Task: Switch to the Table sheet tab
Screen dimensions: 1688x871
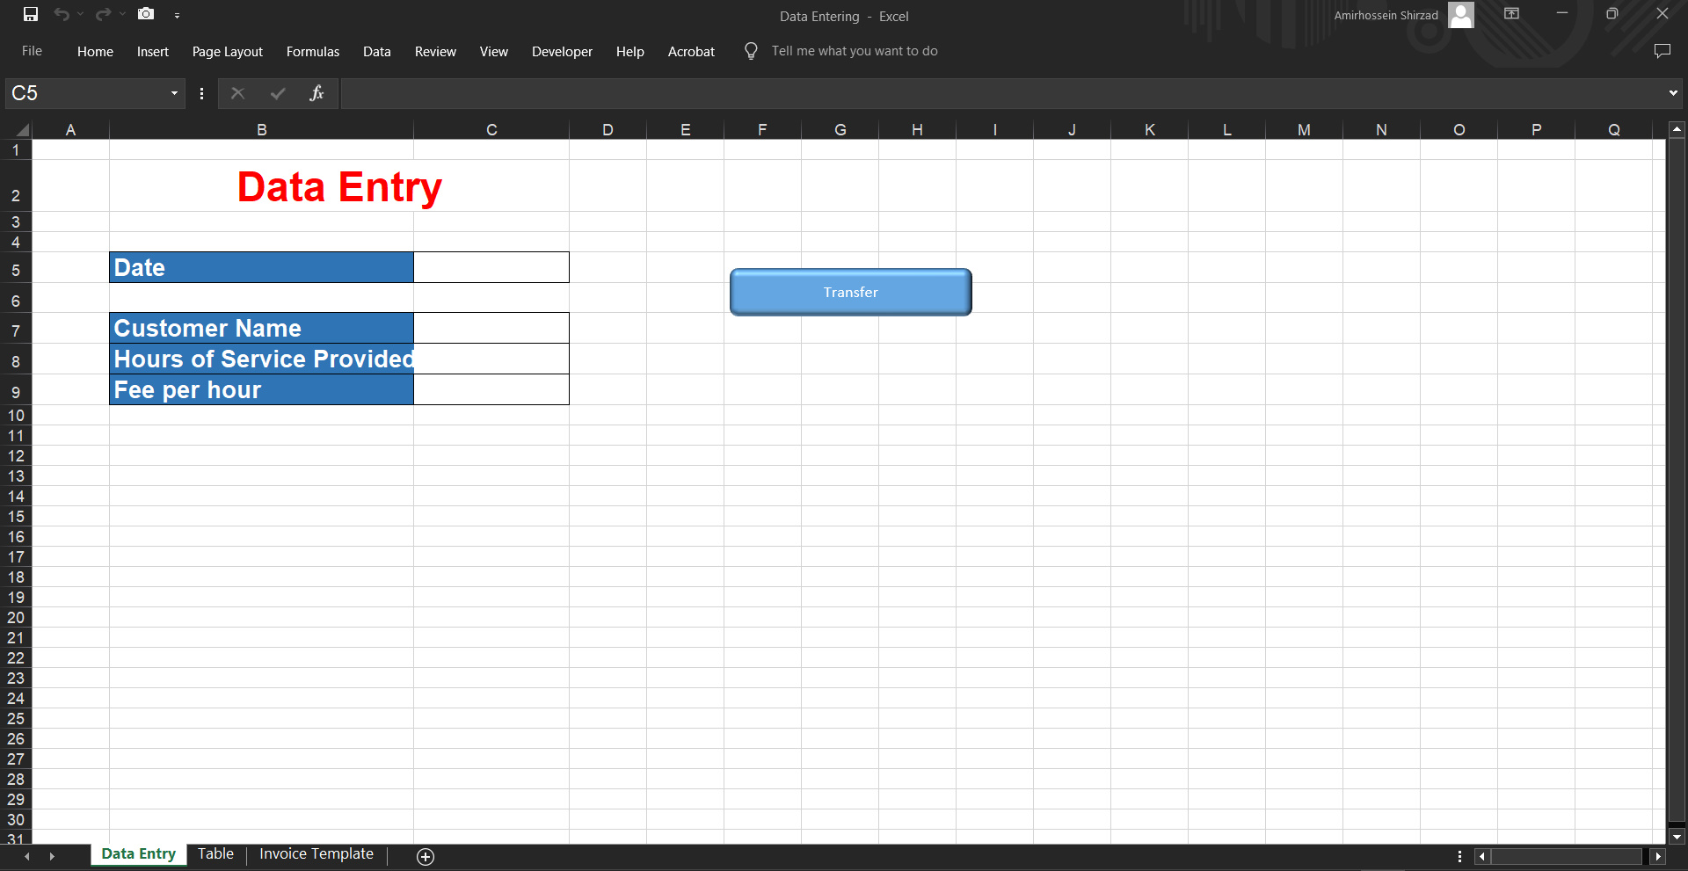Action: [x=215, y=854]
